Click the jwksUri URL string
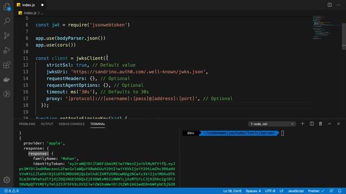This screenshot has height=194, width=346. coord(138,72)
